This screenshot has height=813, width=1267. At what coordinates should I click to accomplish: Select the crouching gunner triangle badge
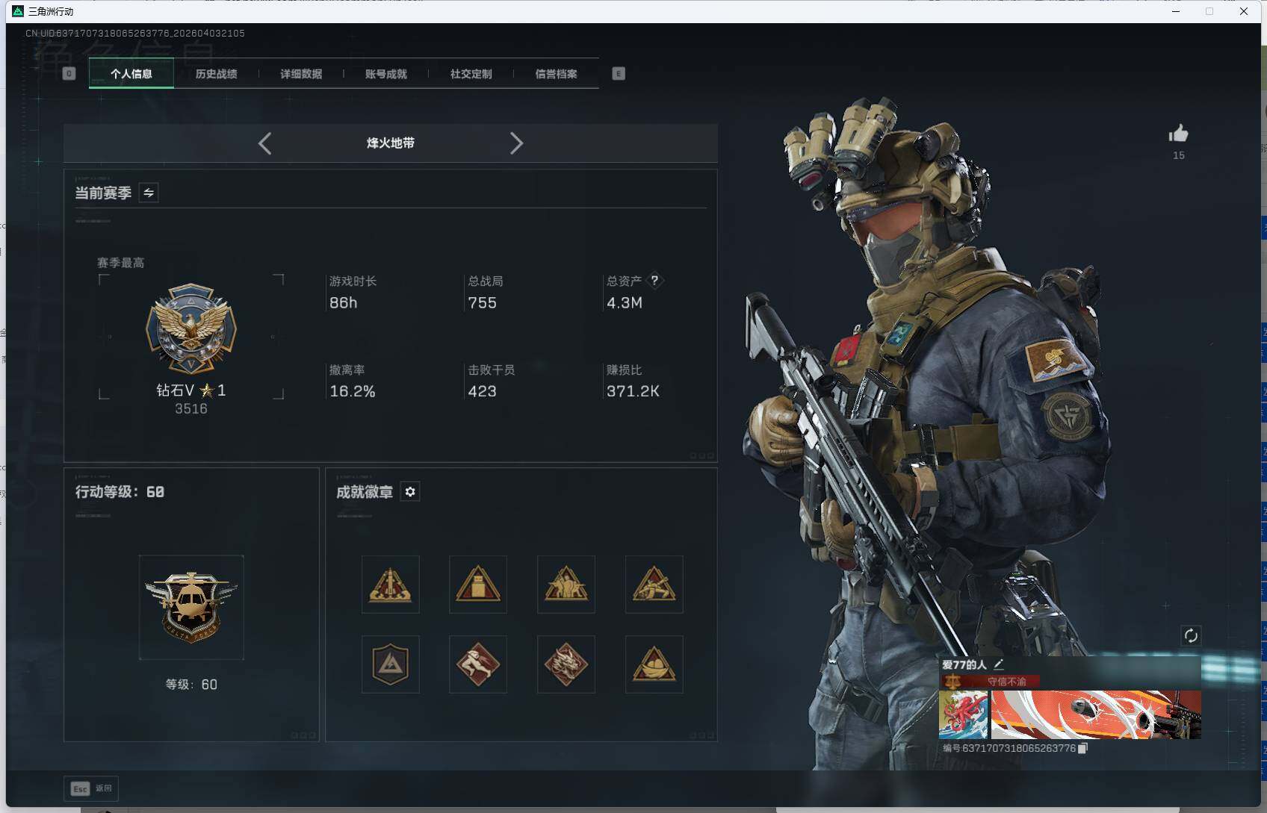(654, 585)
